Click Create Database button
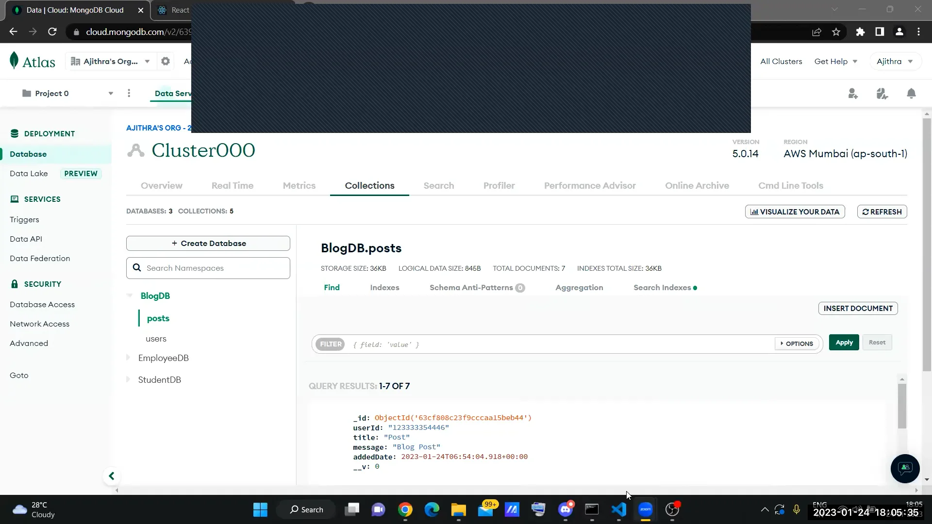Viewport: 932px width, 524px height. pos(208,243)
